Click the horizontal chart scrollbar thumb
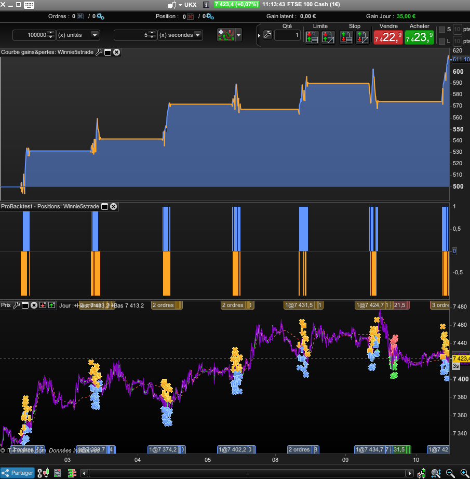 point(247,473)
